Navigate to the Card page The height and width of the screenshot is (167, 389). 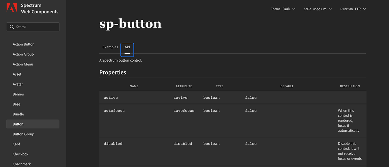[x=16, y=144]
